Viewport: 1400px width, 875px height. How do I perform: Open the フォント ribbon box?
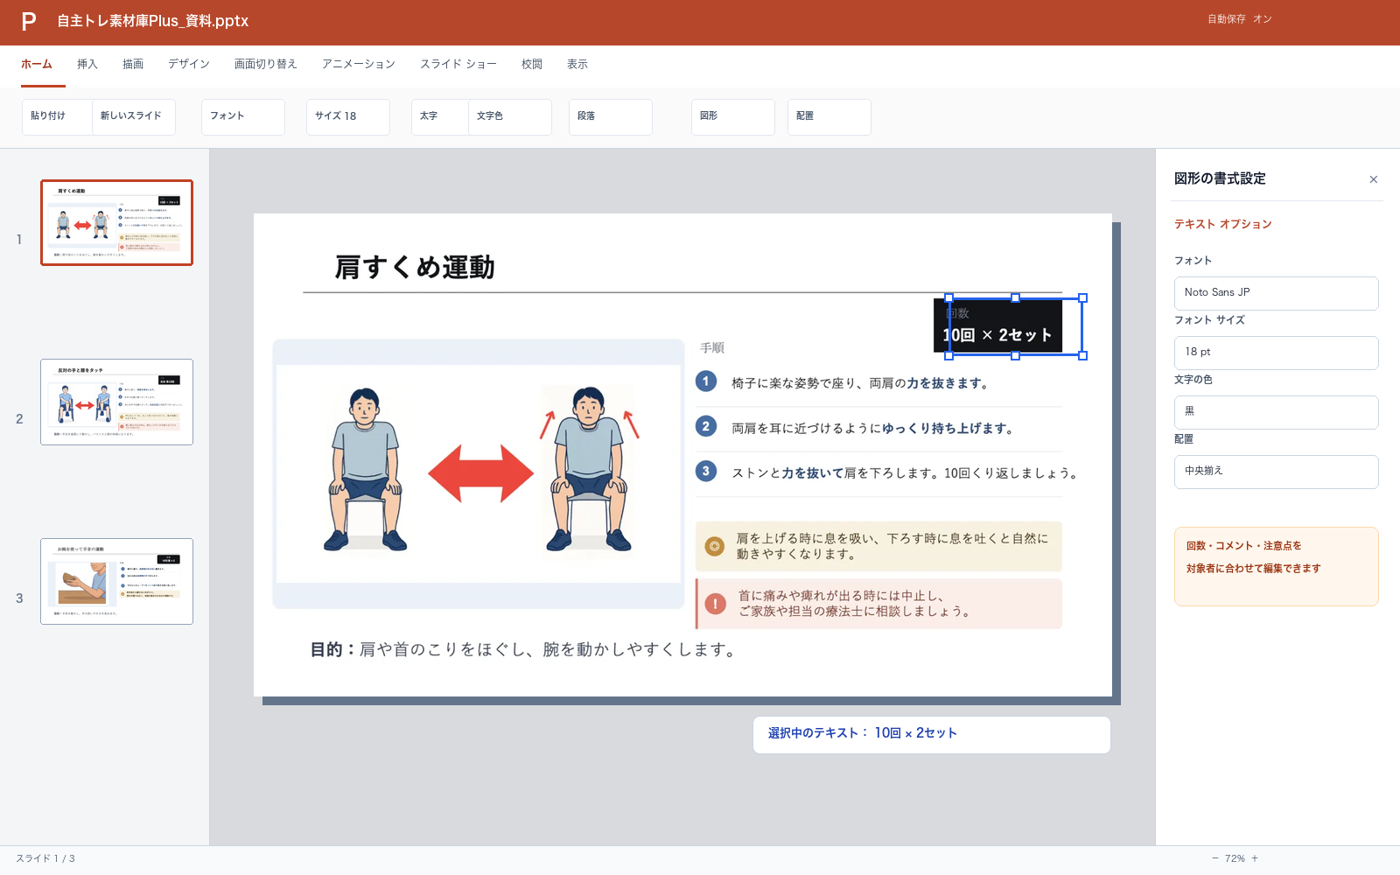pos(243,116)
